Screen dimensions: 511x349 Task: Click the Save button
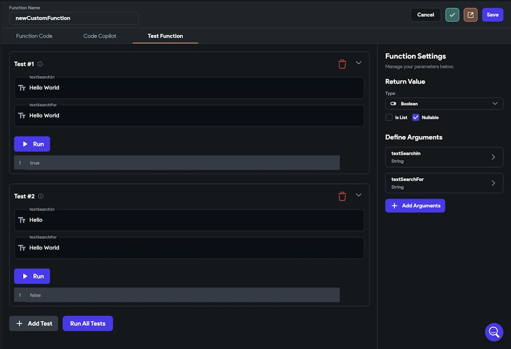pyautogui.click(x=493, y=15)
